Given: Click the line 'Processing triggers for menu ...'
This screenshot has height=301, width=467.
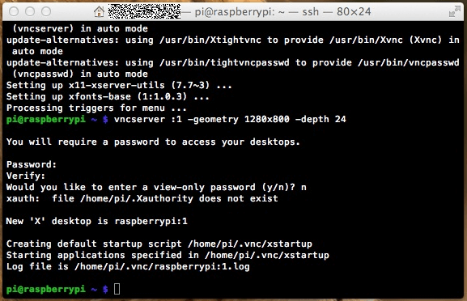Looking at the screenshot, I should tap(96, 108).
